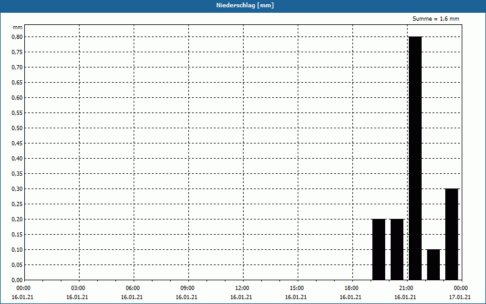Viewport: 486px width, 304px height.
Task: Select the 0,40 y-axis value
Action: 17,159
